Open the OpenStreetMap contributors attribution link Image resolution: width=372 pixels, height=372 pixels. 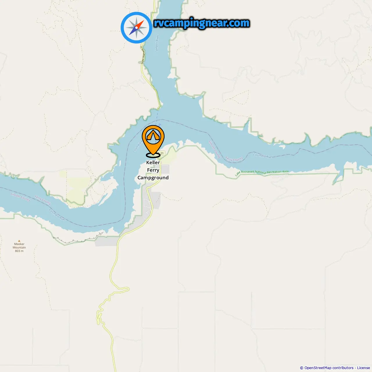[329, 368]
